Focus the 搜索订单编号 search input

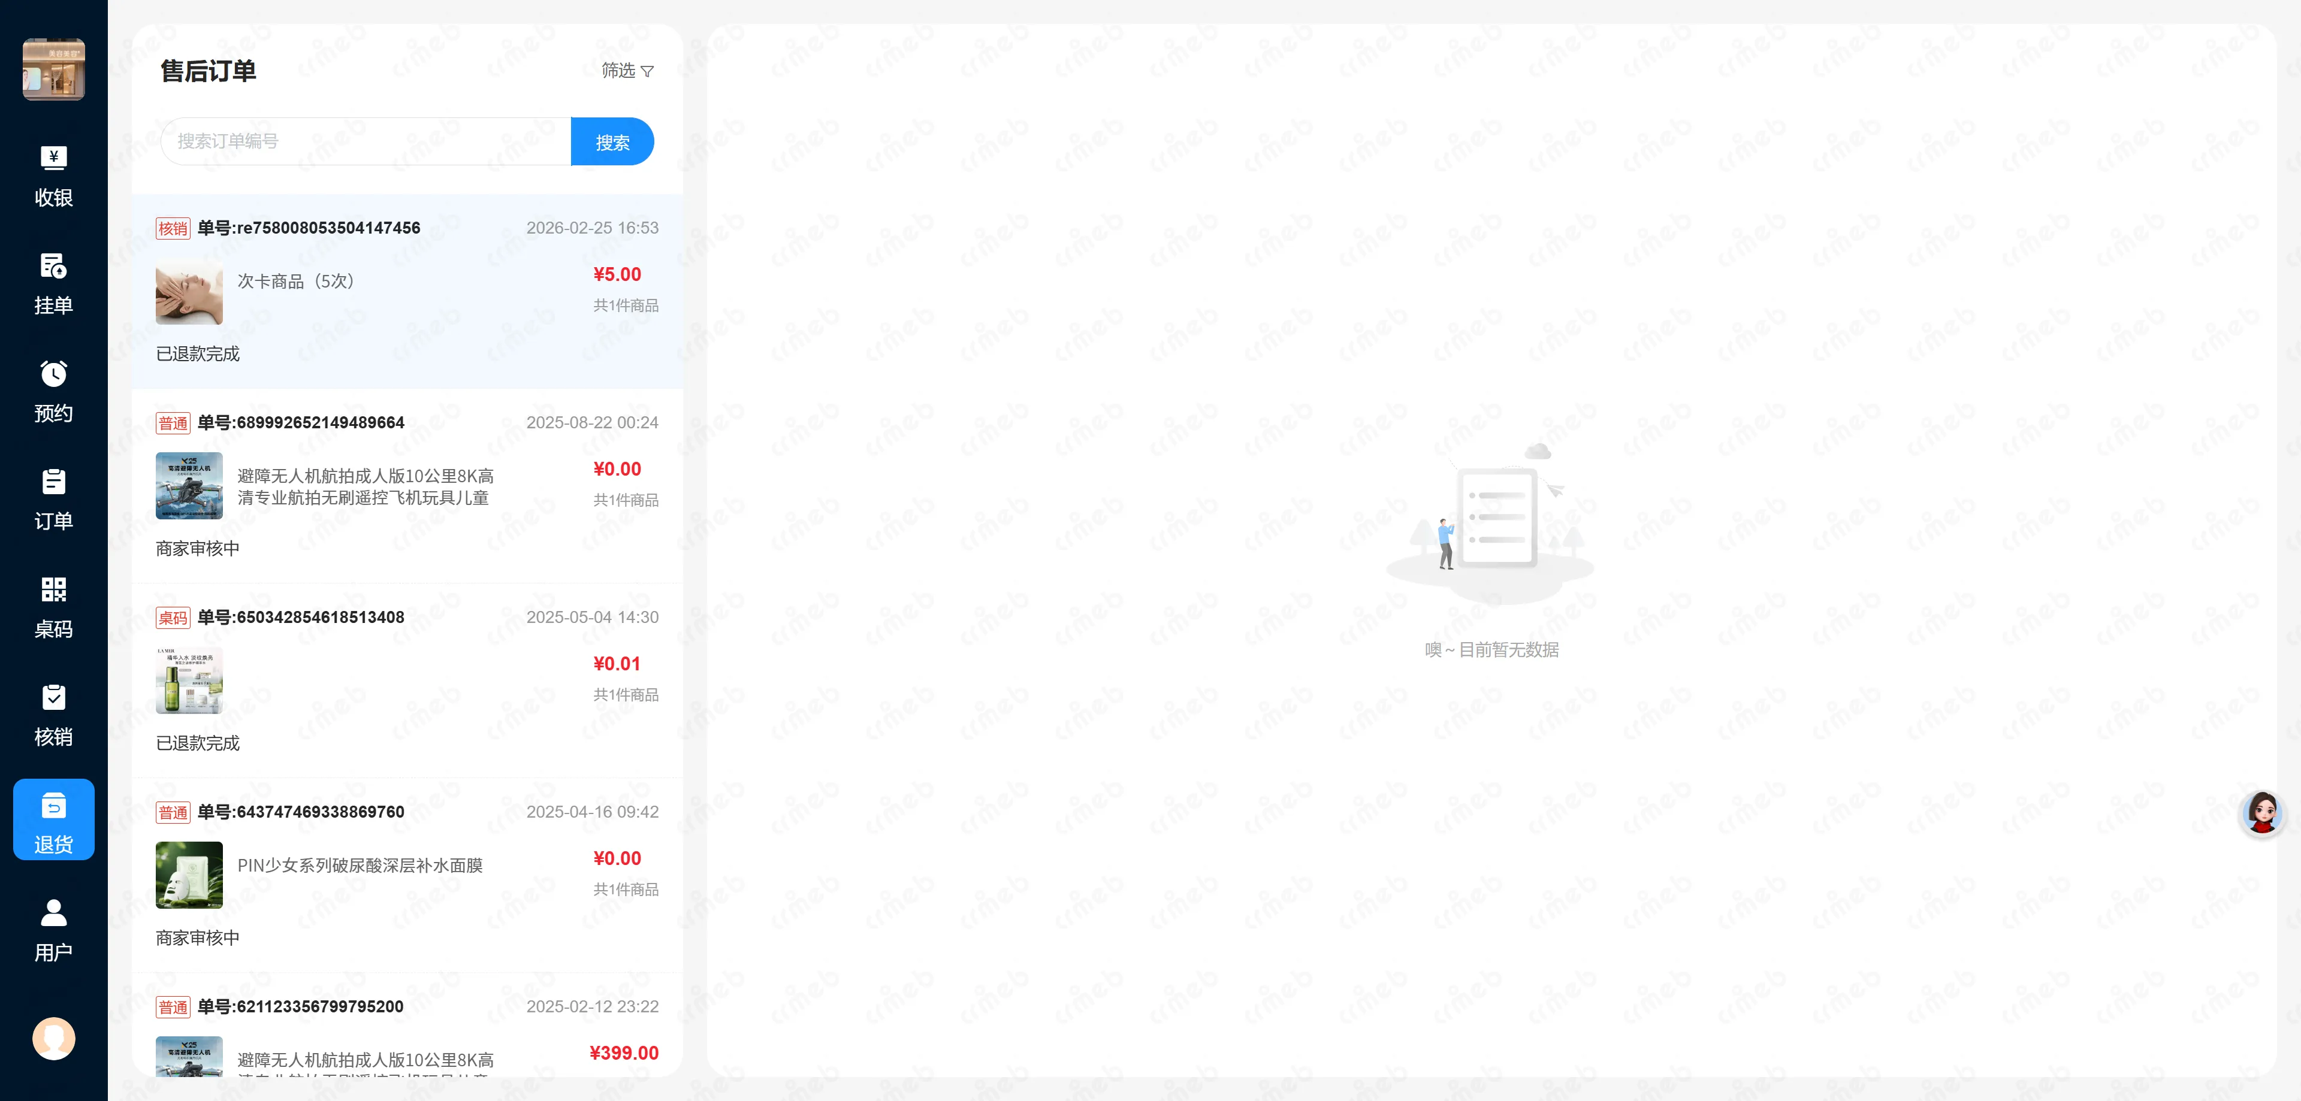(x=366, y=142)
